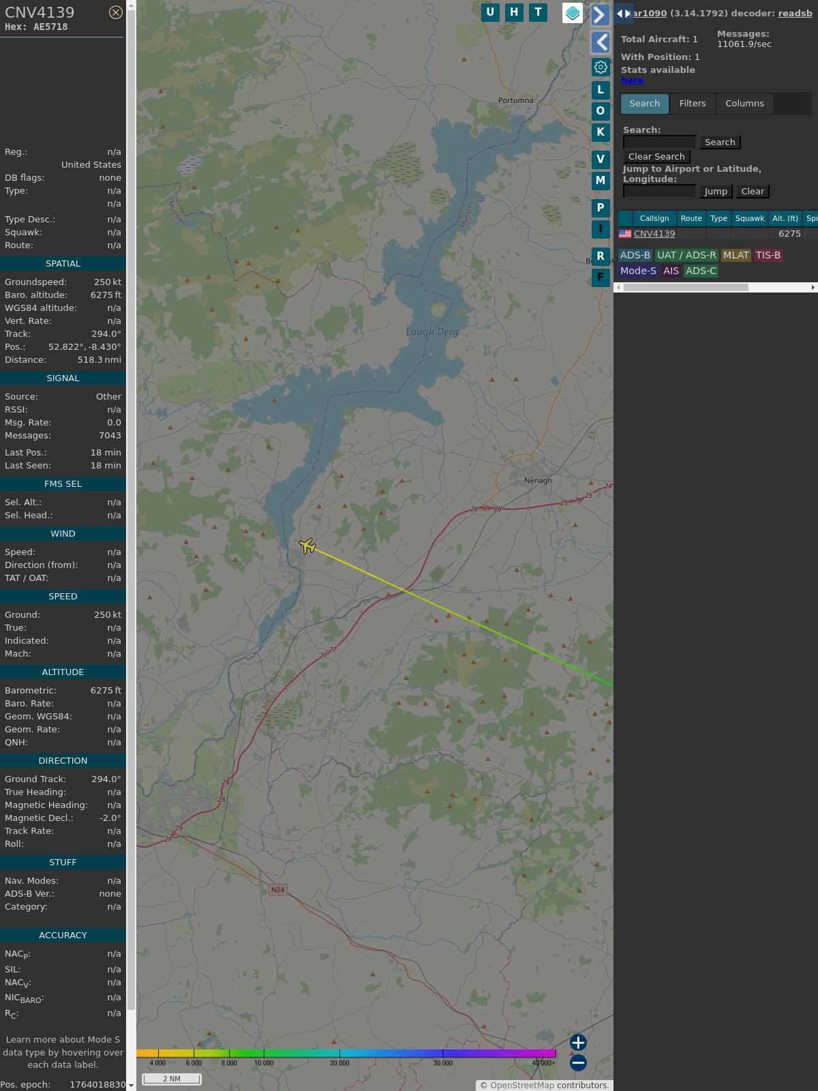Toggle the O map button

601,110
